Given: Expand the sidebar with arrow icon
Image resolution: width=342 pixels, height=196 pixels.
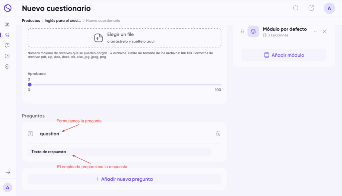Looking at the screenshot, I should coord(8,172).
